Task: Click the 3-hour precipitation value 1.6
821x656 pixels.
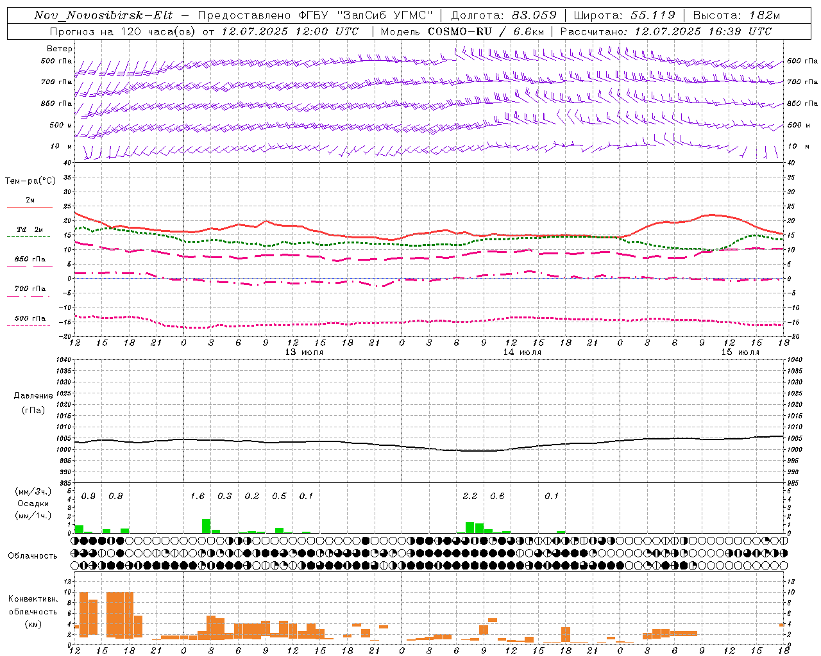Action: point(197,496)
